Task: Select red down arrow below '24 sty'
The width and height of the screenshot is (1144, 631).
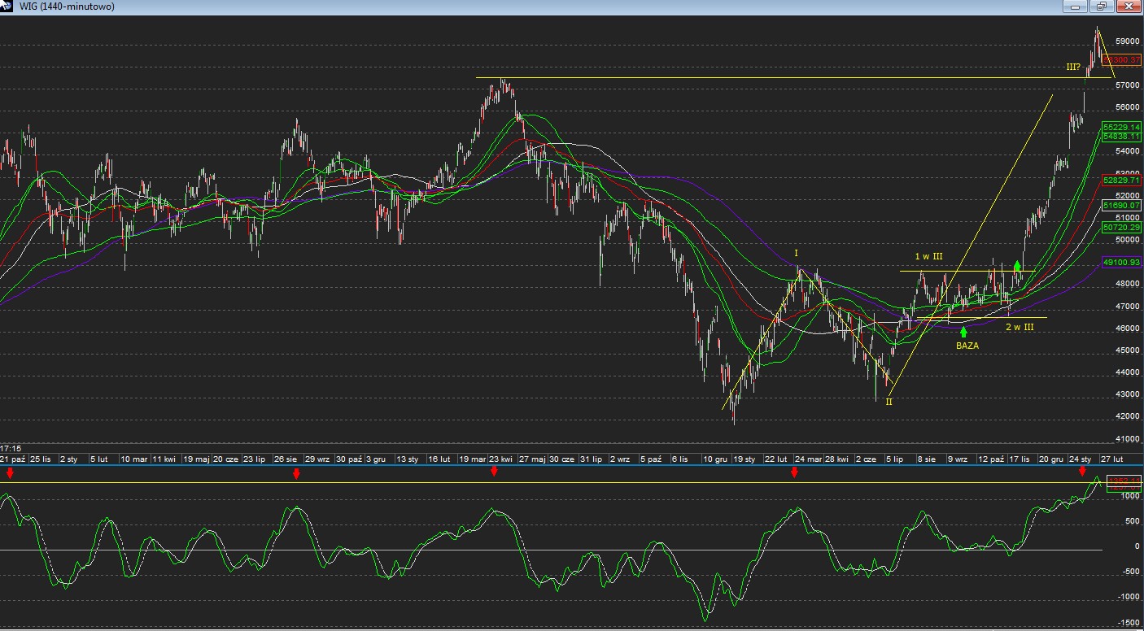Action: pyautogui.click(x=1082, y=472)
